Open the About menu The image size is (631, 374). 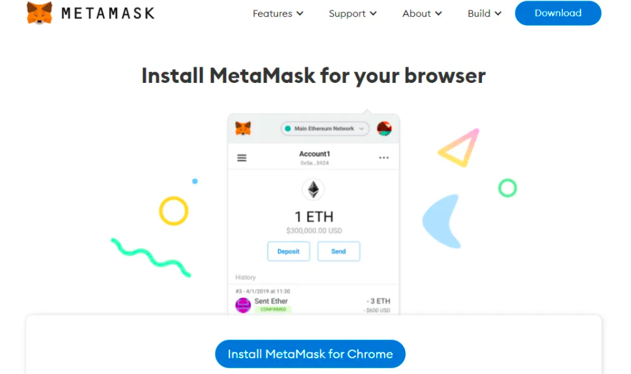click(x=422, y=14)
